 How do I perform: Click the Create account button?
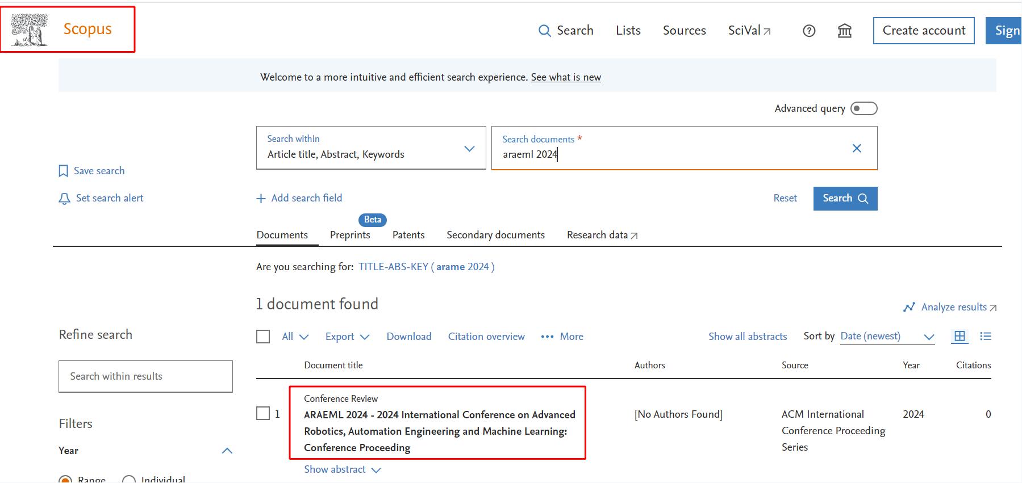point(924,31)
